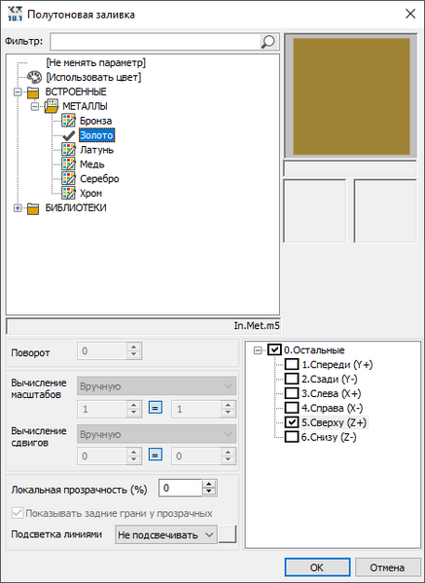
Task: Click the OK button
Action: (x=317, y=567)
